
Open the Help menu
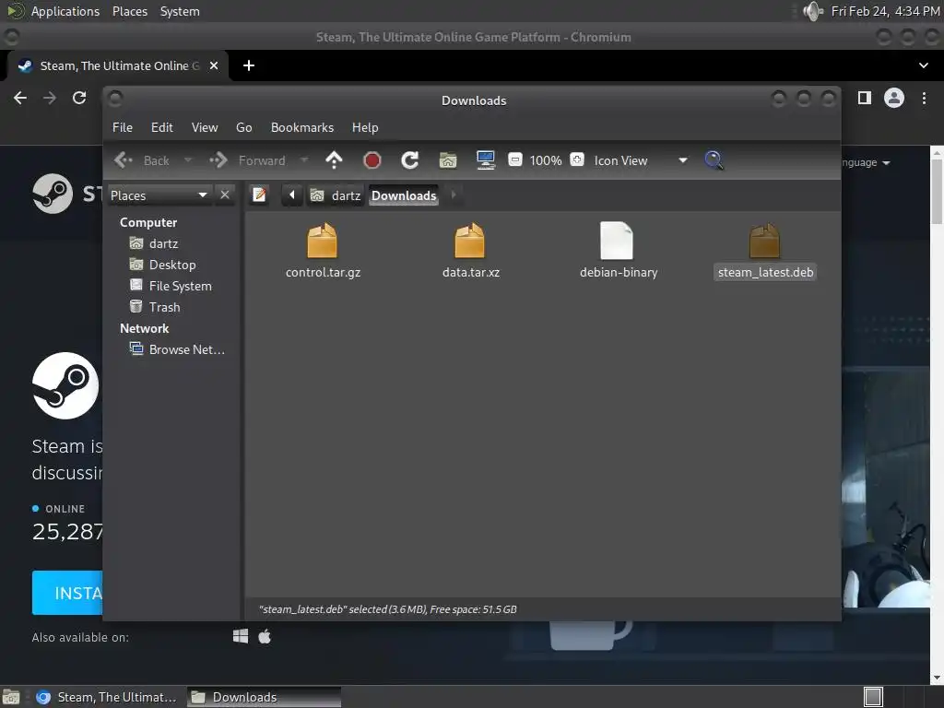tap(365, 127)
